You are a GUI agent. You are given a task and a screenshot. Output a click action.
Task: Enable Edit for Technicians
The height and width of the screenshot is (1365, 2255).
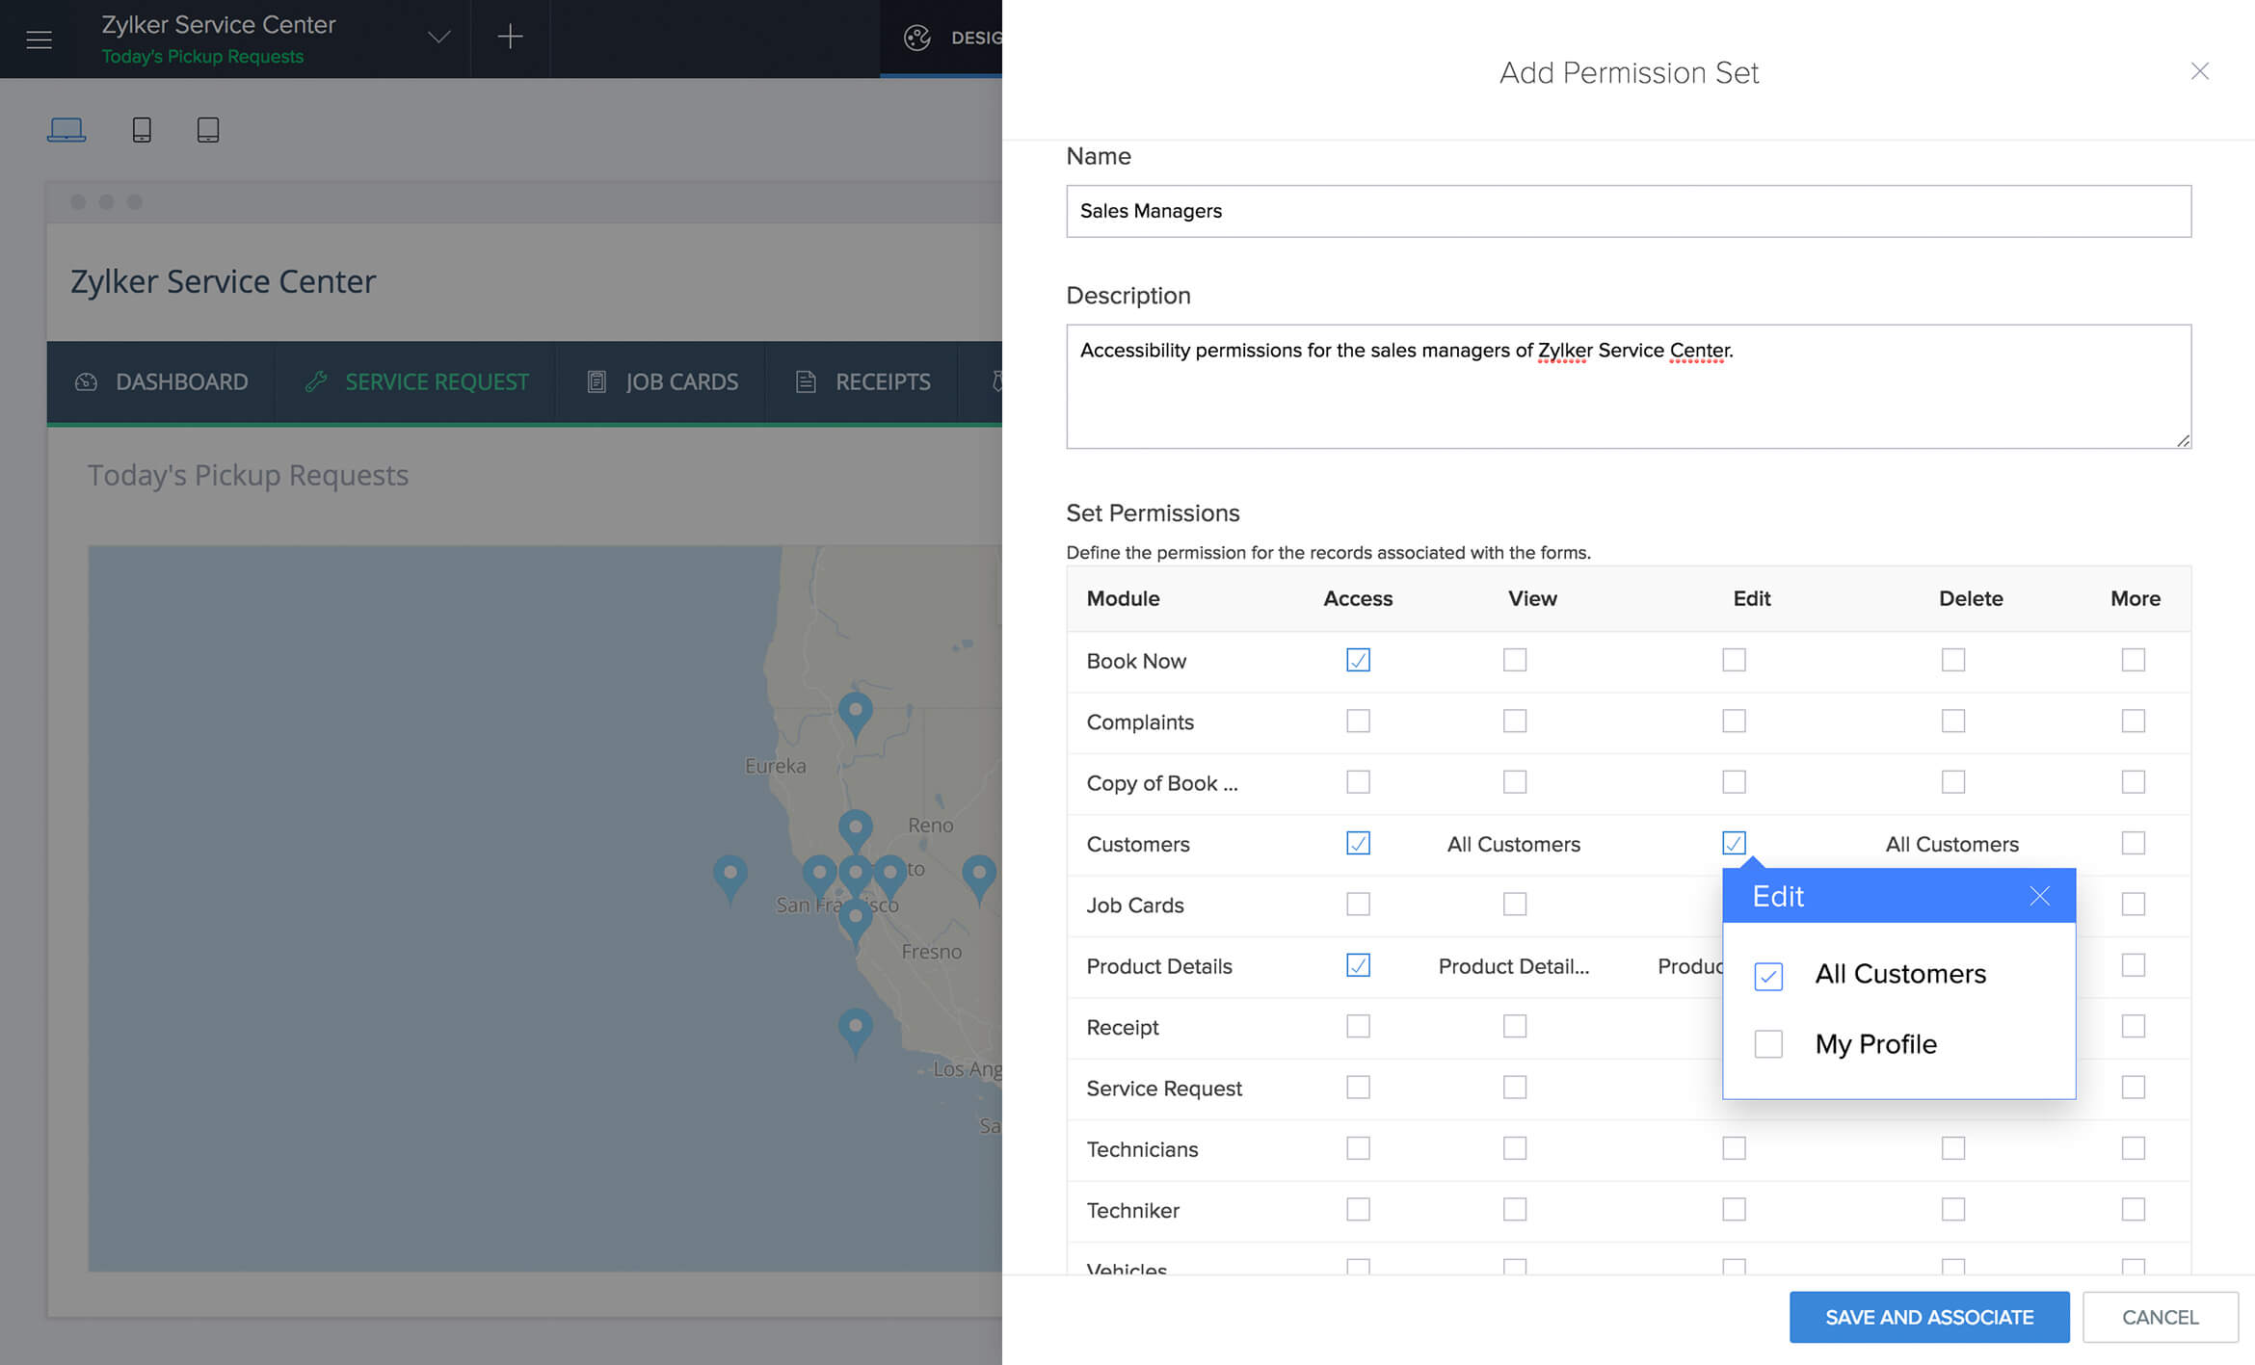[1734, 1148]
